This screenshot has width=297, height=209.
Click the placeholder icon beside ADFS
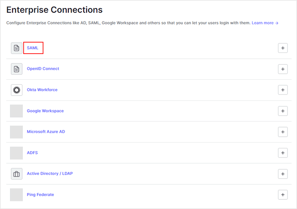coord(17,153)
